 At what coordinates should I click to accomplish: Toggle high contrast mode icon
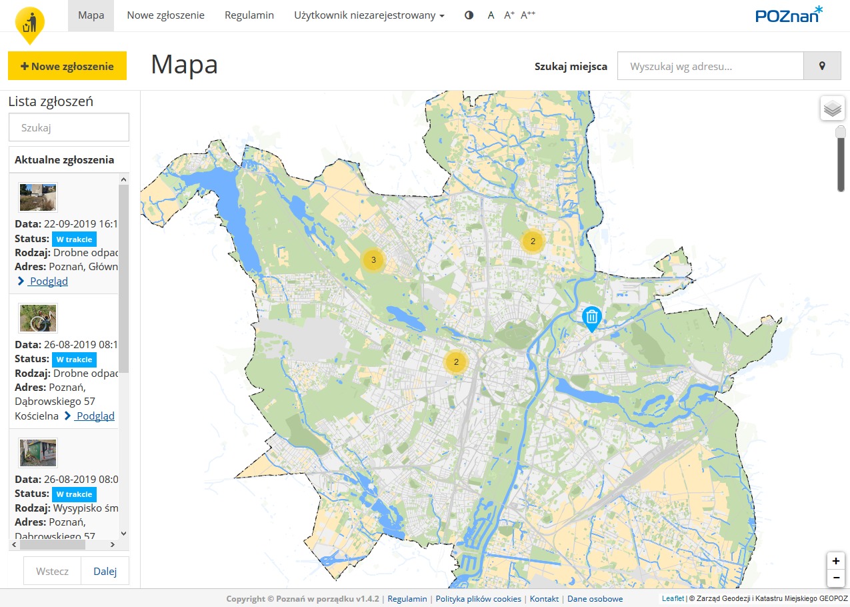[469, 15]
